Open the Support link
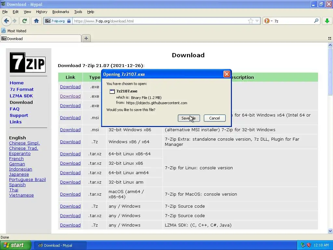This screenshot has height=250, width=333. click(x=19, y=116)
